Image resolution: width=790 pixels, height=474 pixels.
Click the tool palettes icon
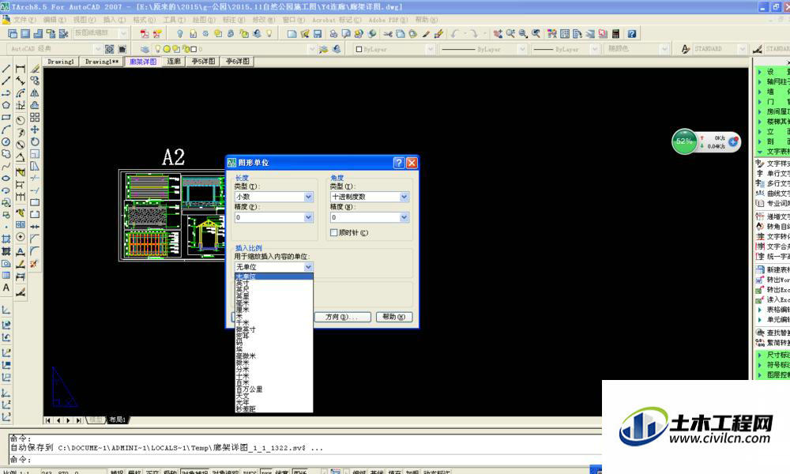[577, 34]
